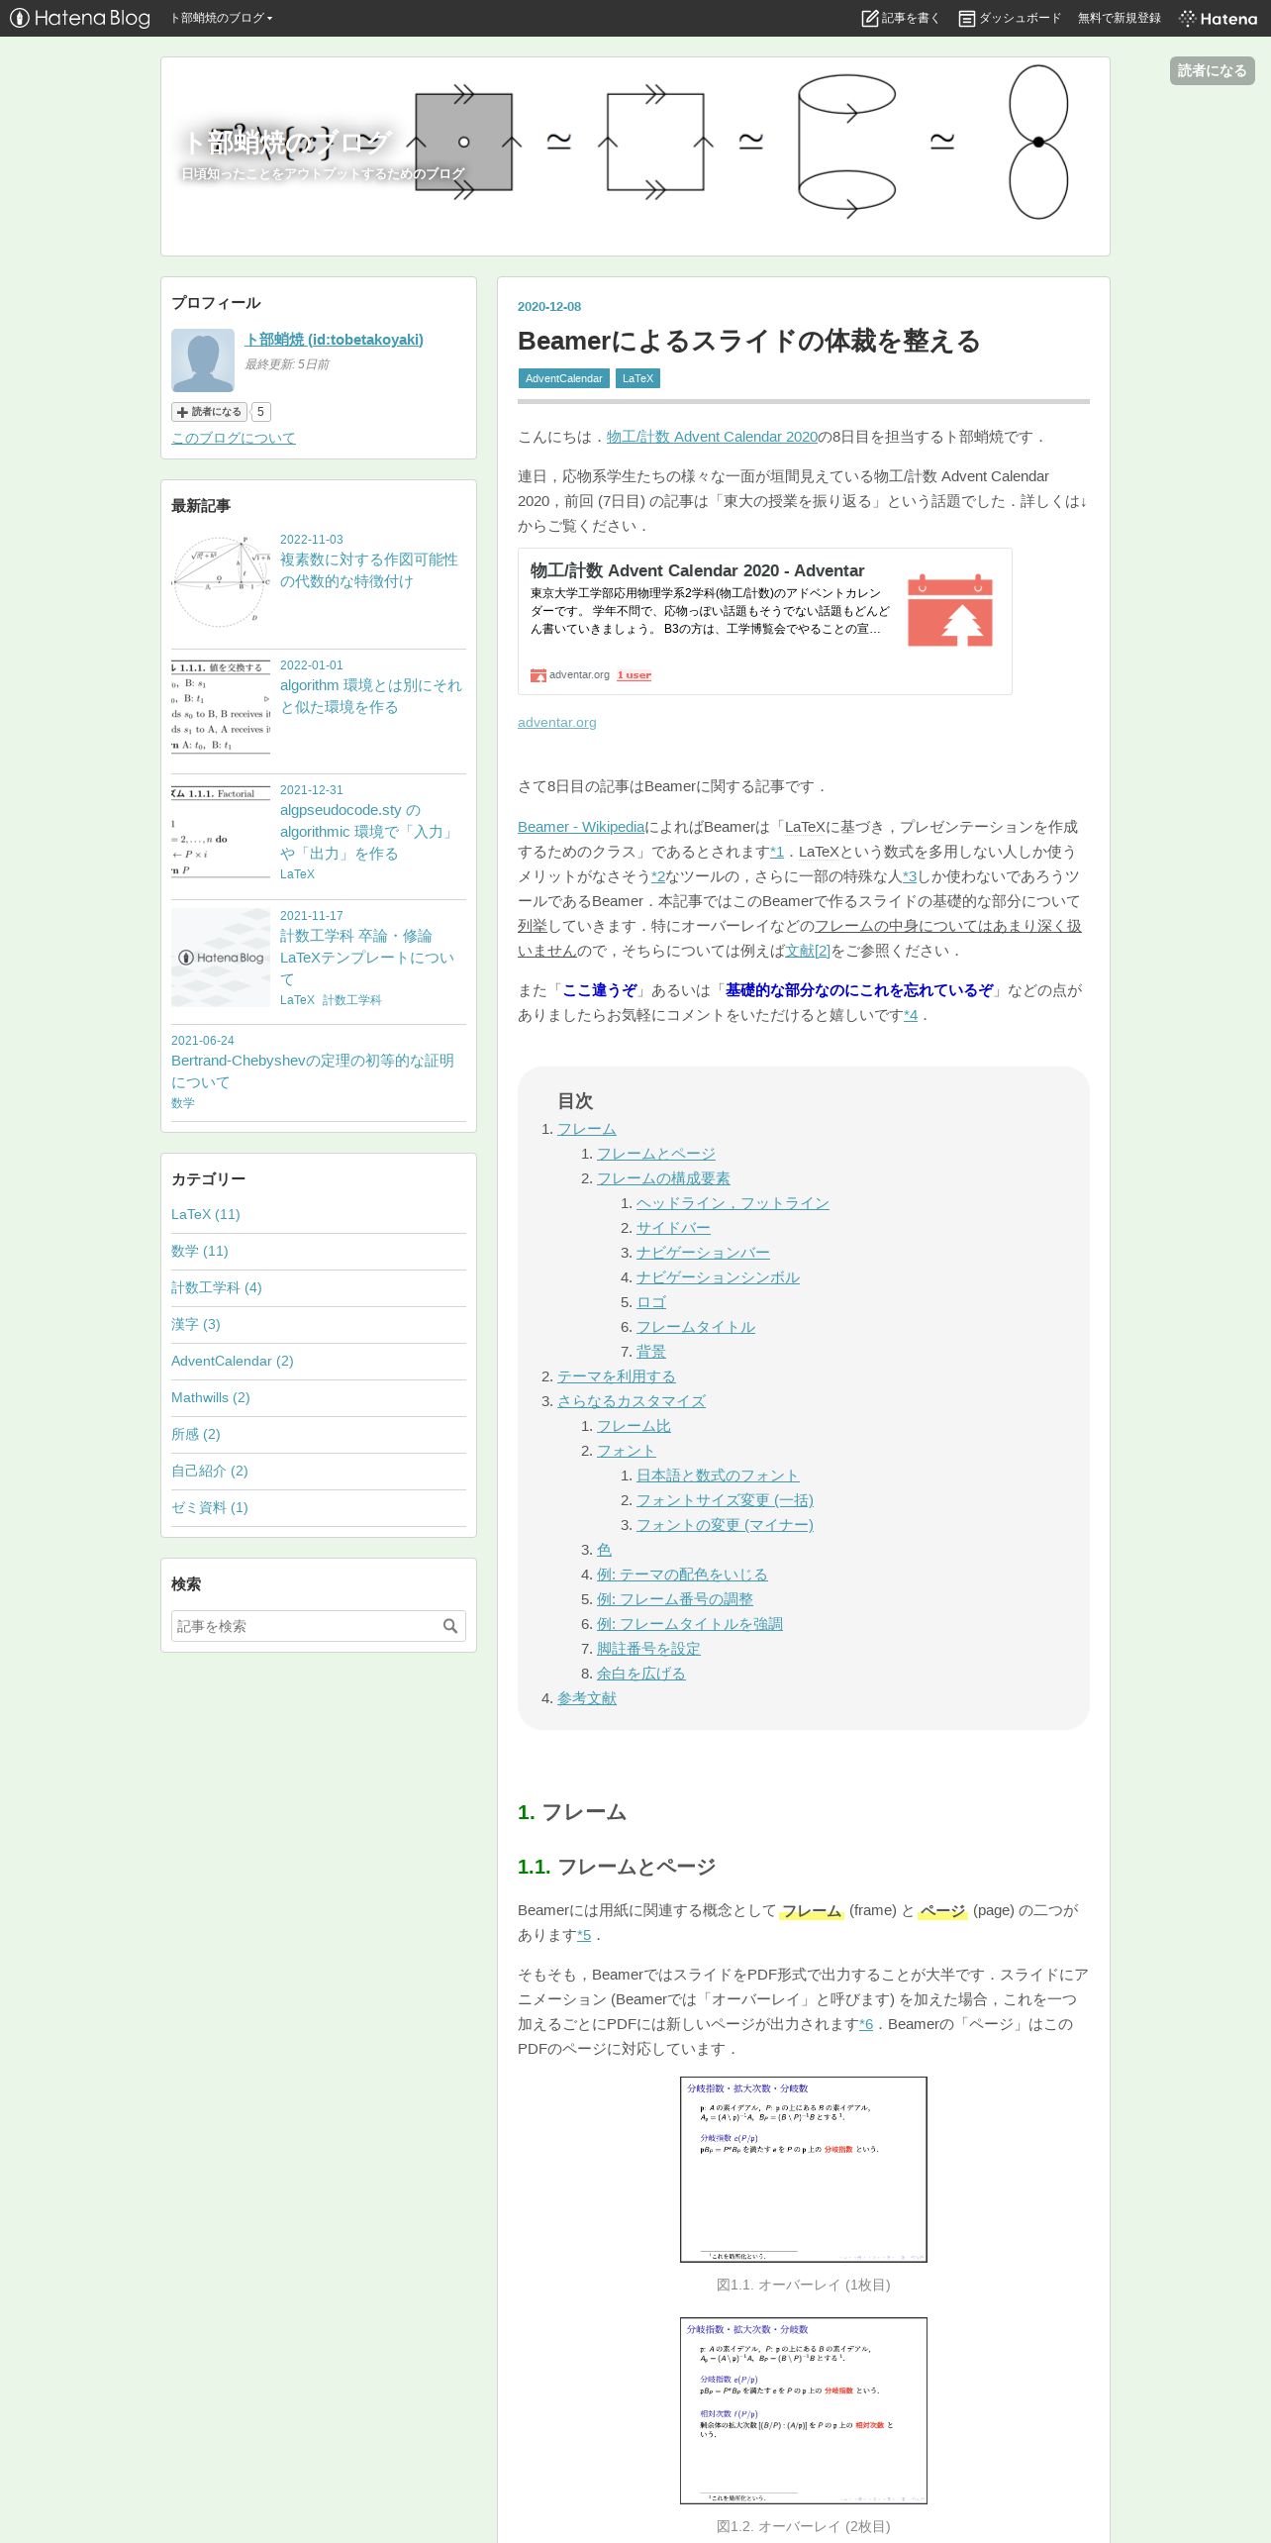Viewport: 1271px width, 2543px height.
Task: Click the 2020-12-08 date link
Action: [549, 307]
